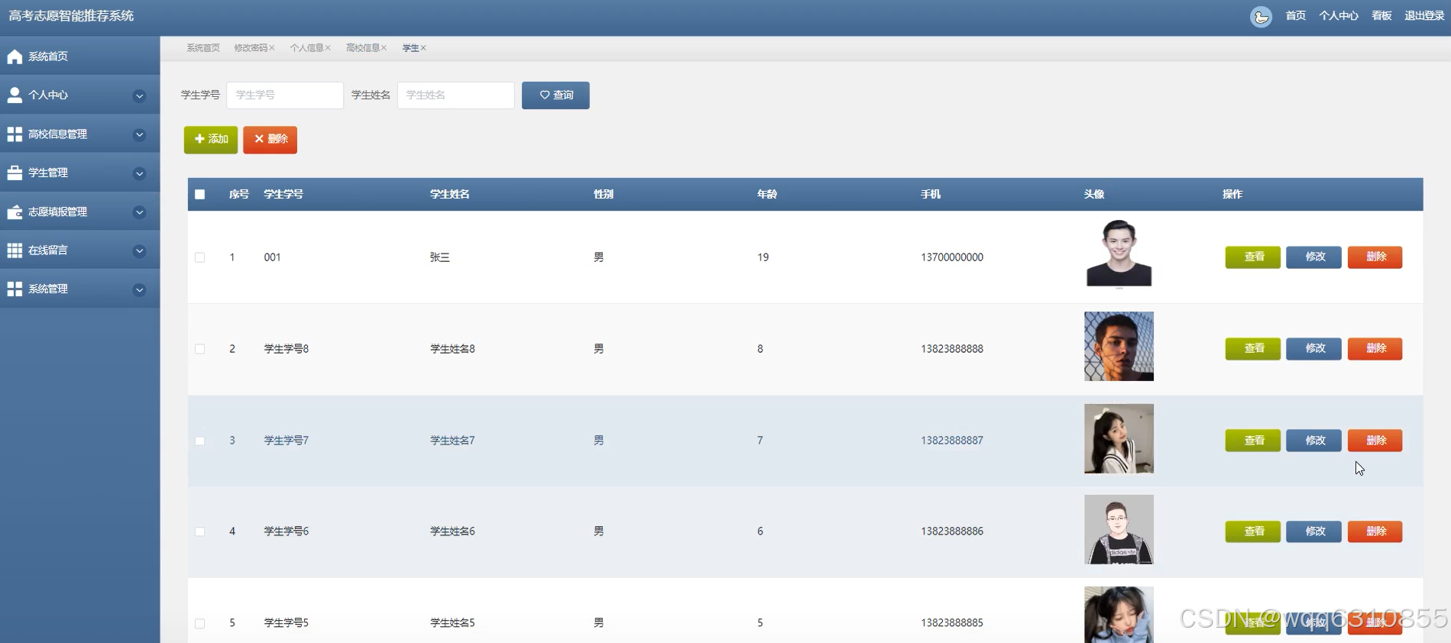Check the box for row 学生学号6
Image resolution: width=1451 pixels, height=643 pixels.
click(x=200, y=532)
